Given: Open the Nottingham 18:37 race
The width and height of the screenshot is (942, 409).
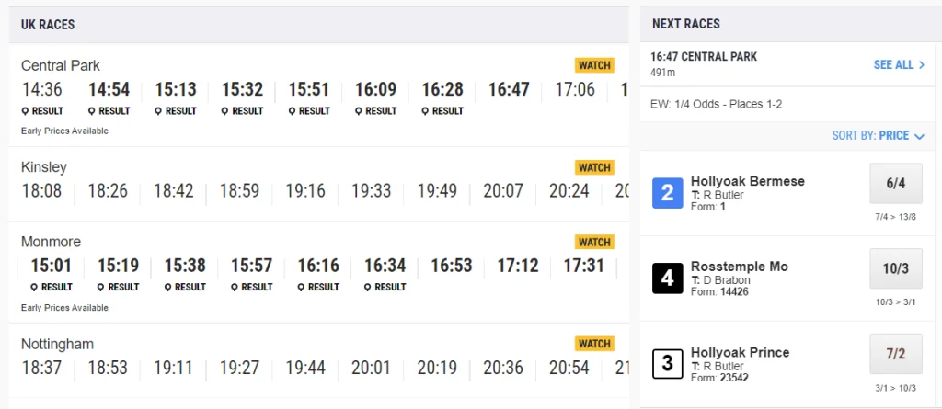Looking at the screenshot, I should [x=41, y=368].
